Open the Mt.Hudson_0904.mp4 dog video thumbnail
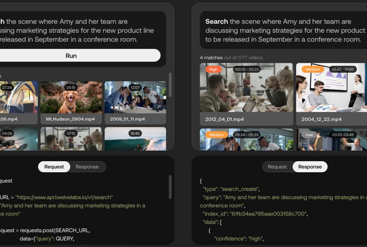The height and width of the screenshot is (247, 367). tap(71, 97)
